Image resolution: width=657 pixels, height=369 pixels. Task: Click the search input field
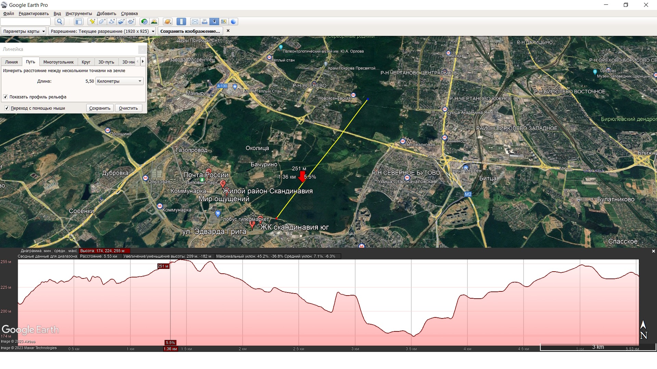26,22
